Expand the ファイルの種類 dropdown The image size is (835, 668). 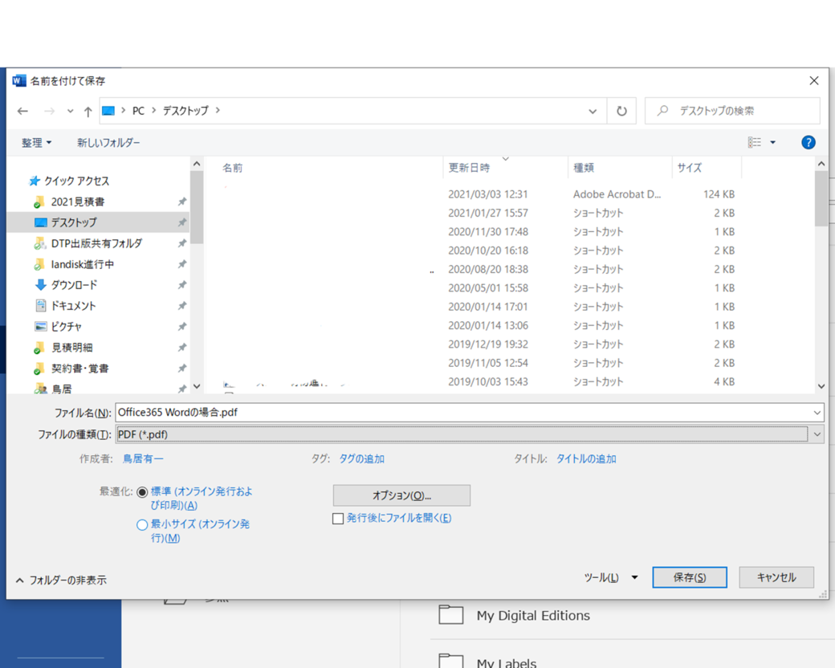click(x=817, y=434)
